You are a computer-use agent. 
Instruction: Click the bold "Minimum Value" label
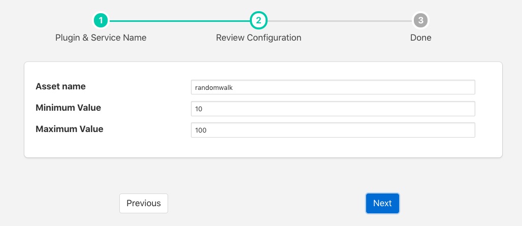click(68, 108)
